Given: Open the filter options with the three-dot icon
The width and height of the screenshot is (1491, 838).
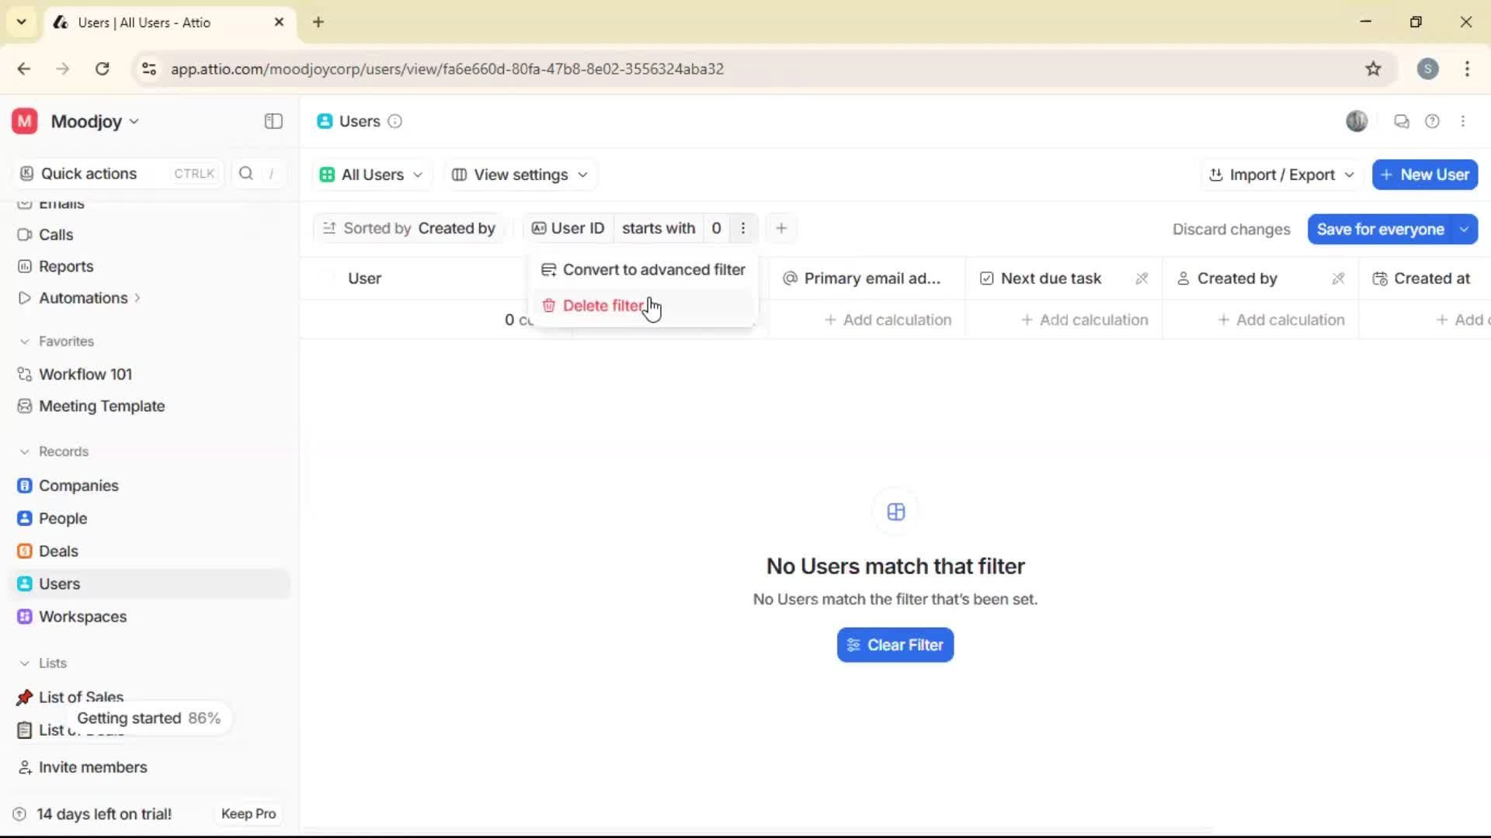Looking at the screenshot, I should (744, 228).
